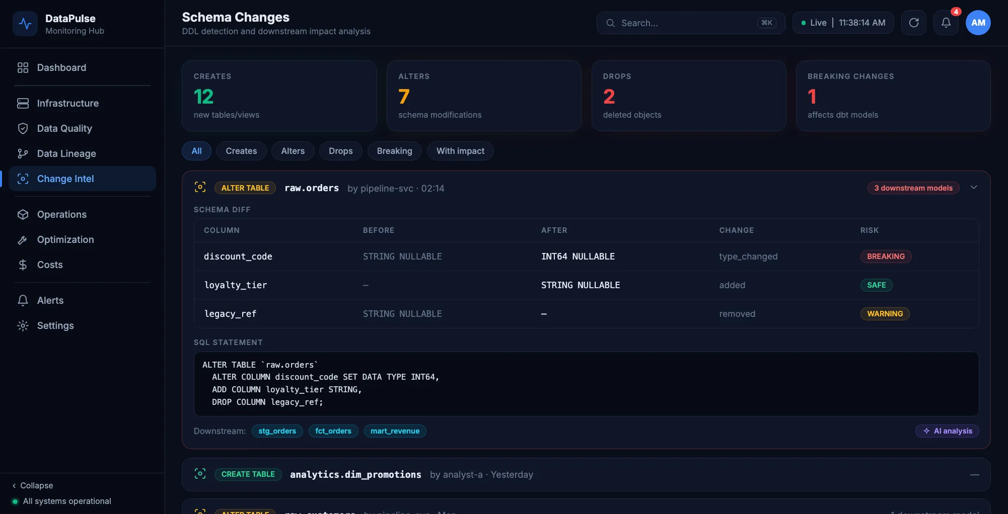Click the DataPulse pulse logo icon

pyautogui.click(x=25, y=24)
